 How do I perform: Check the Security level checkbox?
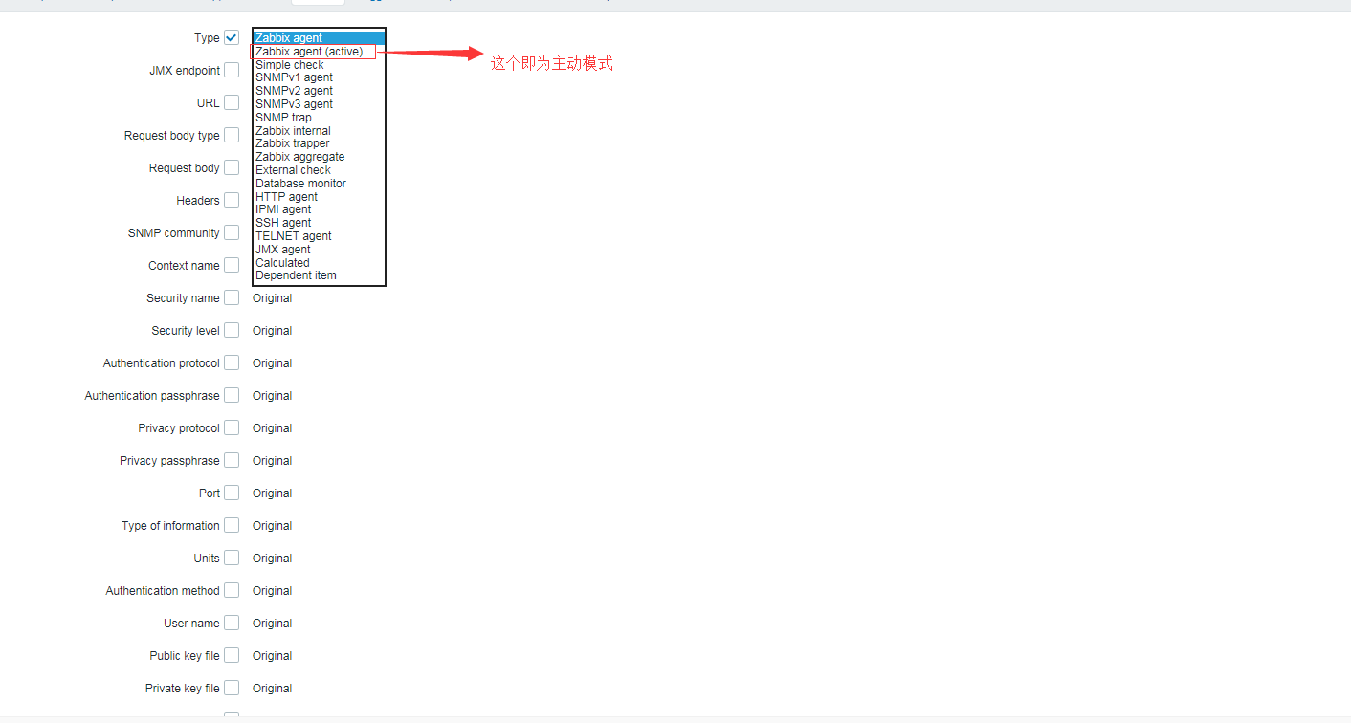(x=232, y=330)
